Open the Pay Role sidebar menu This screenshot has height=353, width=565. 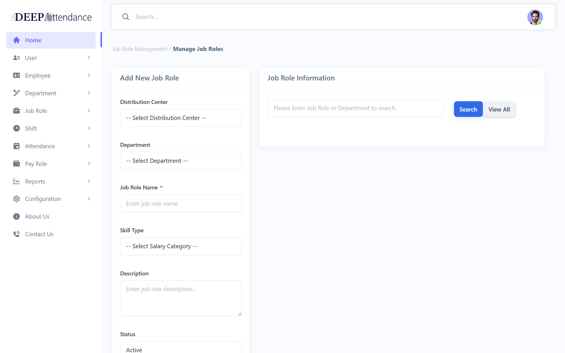click(51, 164)
